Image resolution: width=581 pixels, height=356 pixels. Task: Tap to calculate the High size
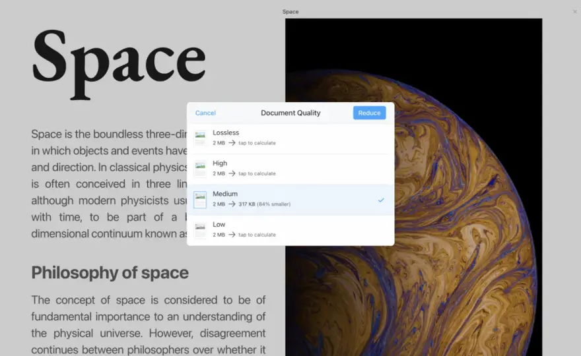[257, 173]
